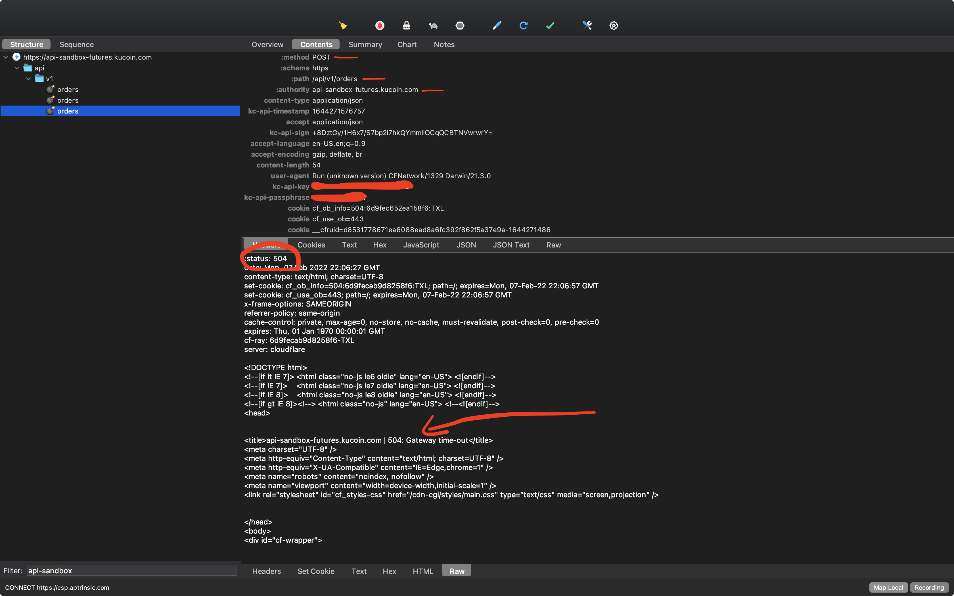Clear the current session with the broom icon
Screen dimensions: 954x596
343,25
